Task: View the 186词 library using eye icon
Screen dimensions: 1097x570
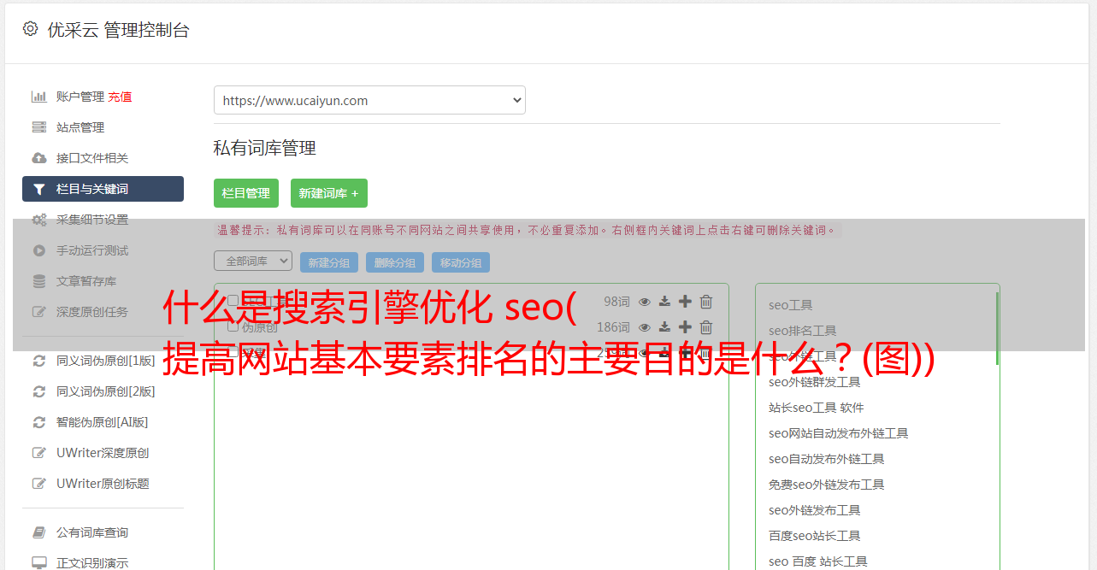Action: pos(645,327)
